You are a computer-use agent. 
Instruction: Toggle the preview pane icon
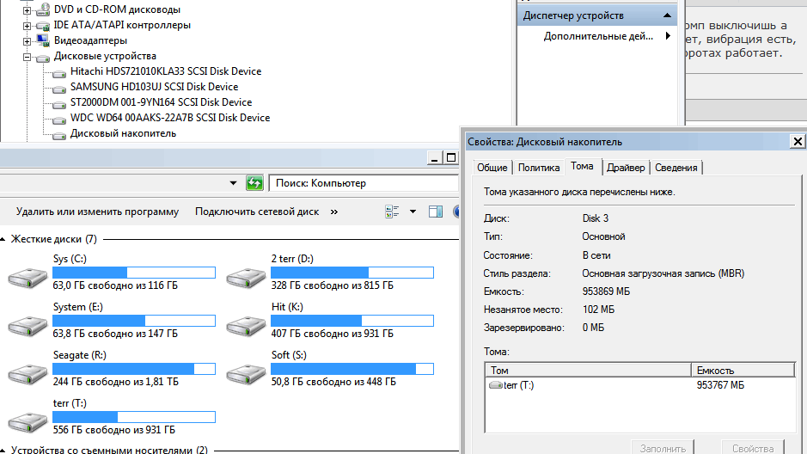pyautogui.click(x=436, y=212)
